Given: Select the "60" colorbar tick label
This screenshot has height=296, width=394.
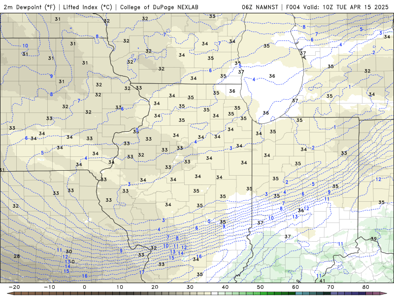Looking at the screenshot, I should 295,287.
